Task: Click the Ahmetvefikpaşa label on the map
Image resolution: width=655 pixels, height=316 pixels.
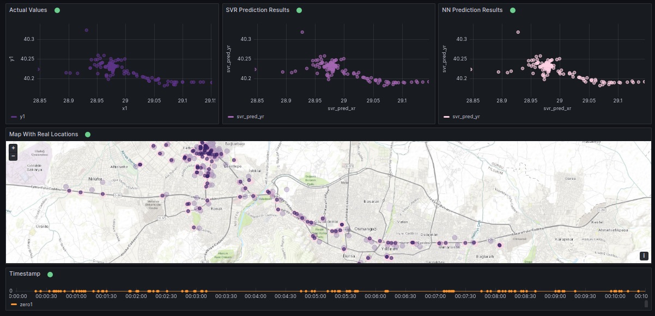Action: (614, 230)
